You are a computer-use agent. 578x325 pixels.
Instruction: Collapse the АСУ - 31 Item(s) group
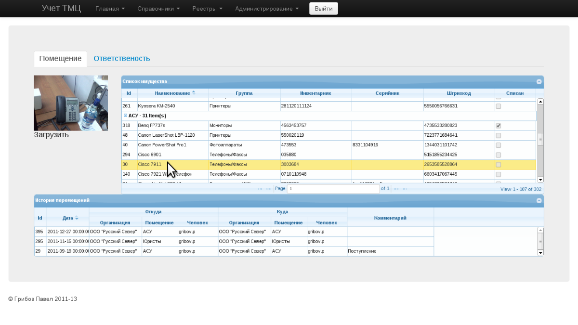pos(125,116)
